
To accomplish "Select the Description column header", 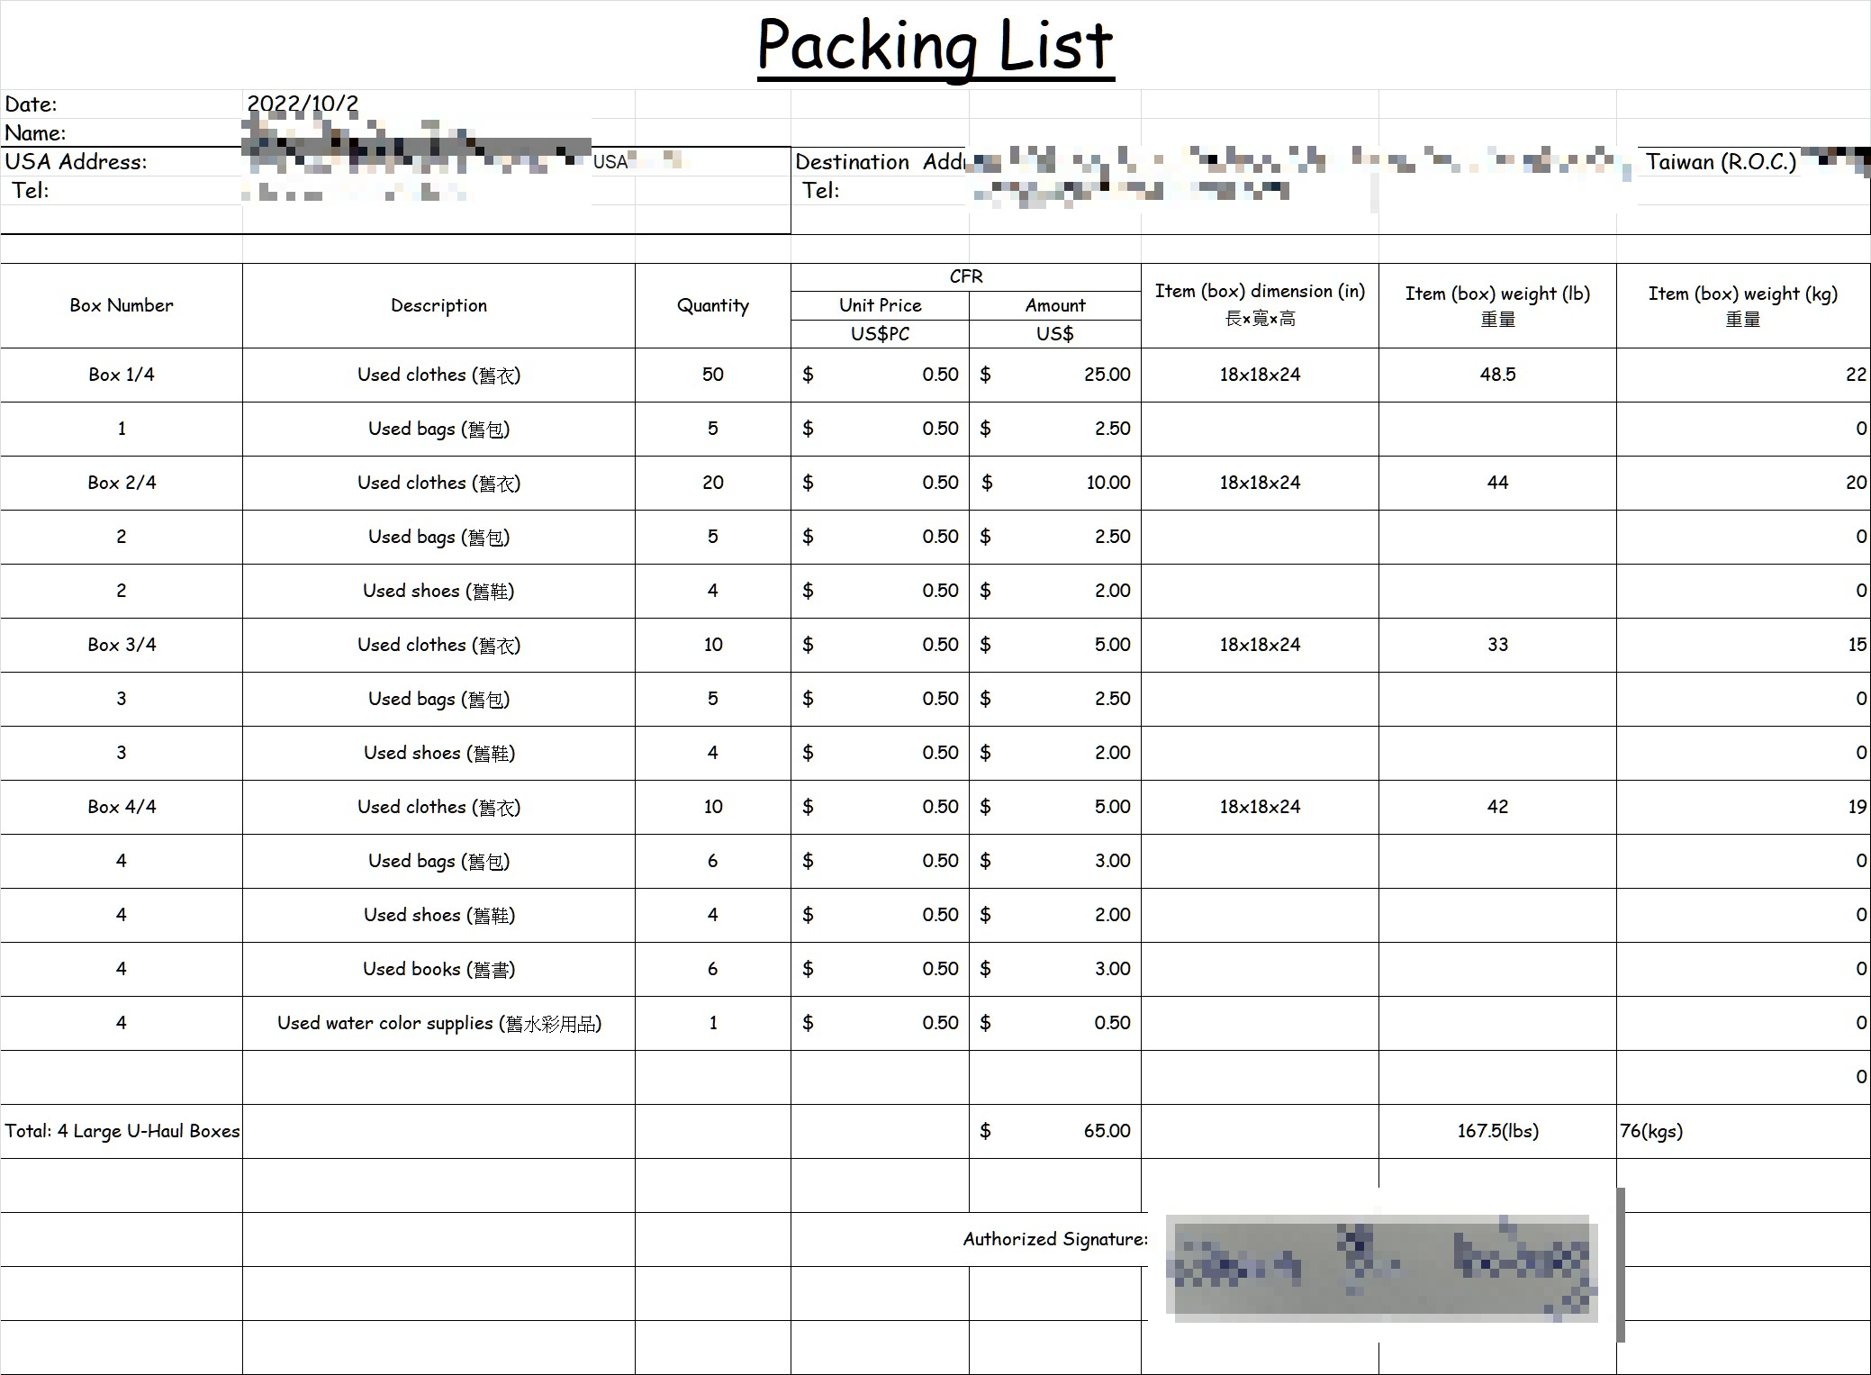I will (x=438, y=305).
